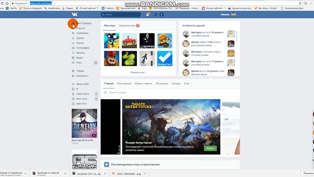Open the notifications bell in the VK header
Viewport: 314px width, 177px height.
[x=148, y=14]
